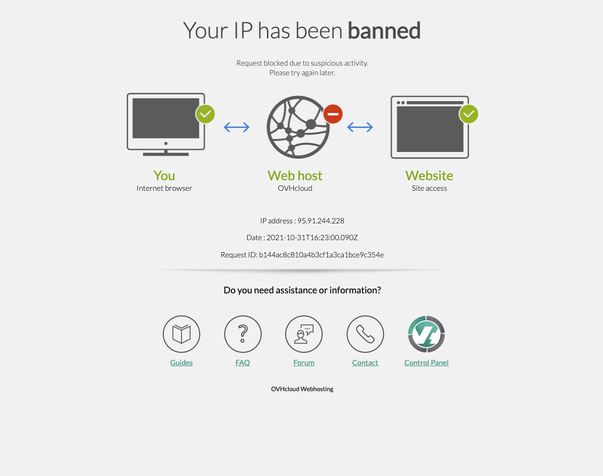
Task: Open the Control Panel logo icon
Action: click(x=426, y=334)
